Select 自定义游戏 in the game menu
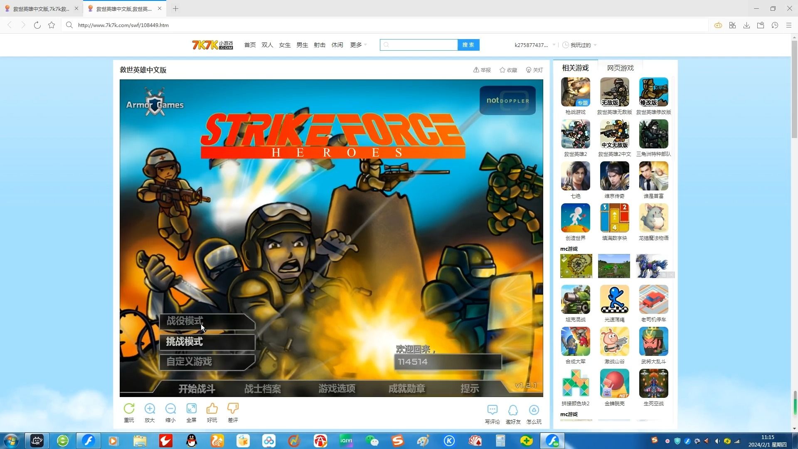Screen dimensions: 798x449 [207, 362]
